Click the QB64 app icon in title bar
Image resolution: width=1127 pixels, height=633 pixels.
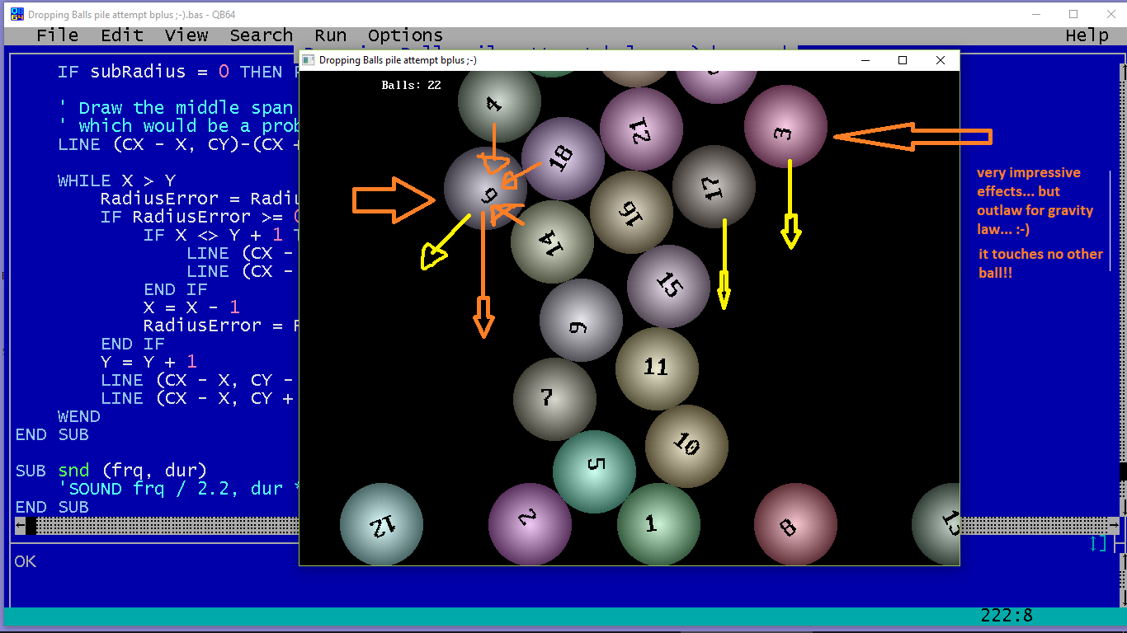pos(17,14)
